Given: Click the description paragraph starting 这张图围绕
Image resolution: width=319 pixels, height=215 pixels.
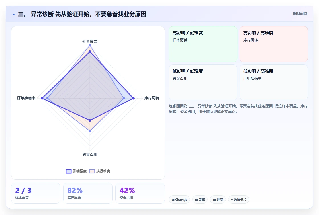Looking at the screenshot, I should coord(238,109).
